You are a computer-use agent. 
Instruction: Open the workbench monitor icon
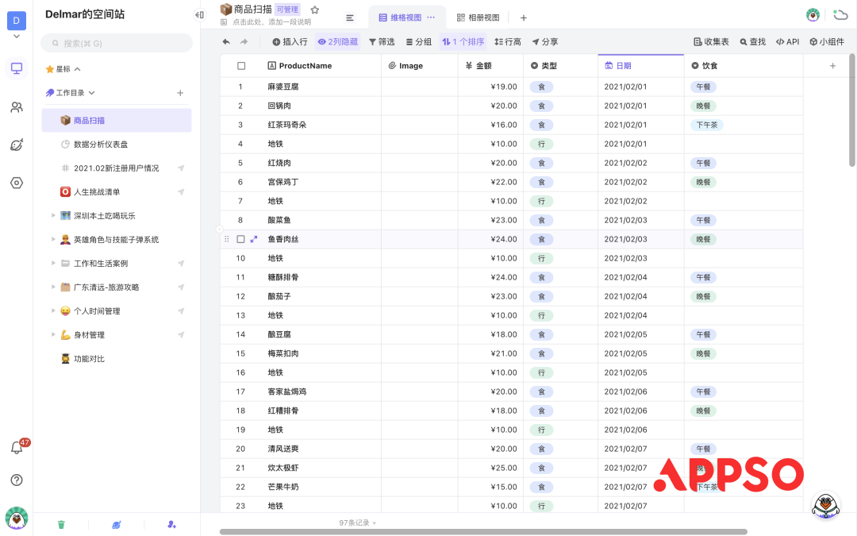coord(17,68)
